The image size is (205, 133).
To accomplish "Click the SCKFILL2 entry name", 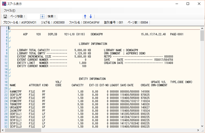I will click(16, 117).
